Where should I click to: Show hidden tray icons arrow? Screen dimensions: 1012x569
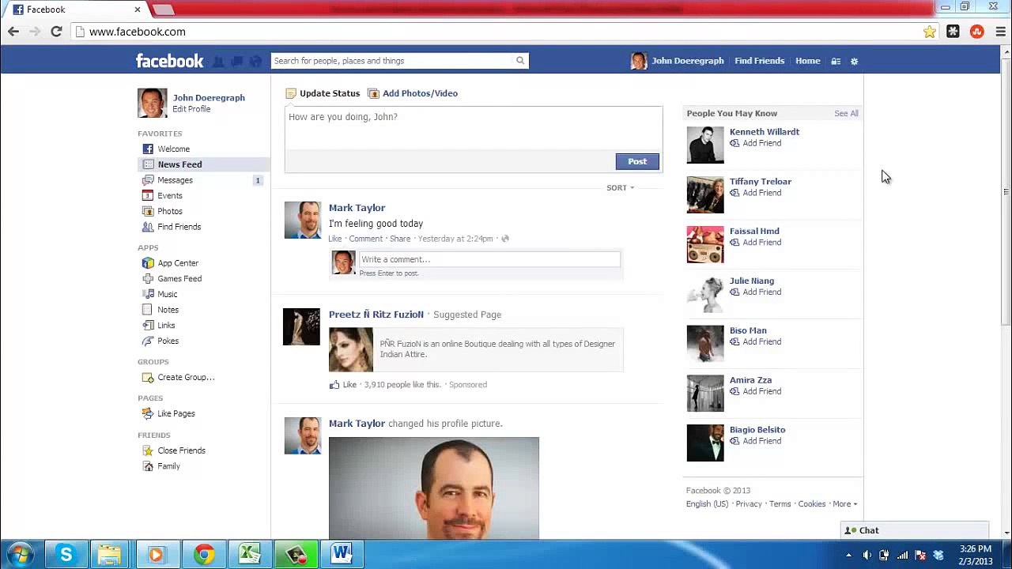(x=849, y=555)
